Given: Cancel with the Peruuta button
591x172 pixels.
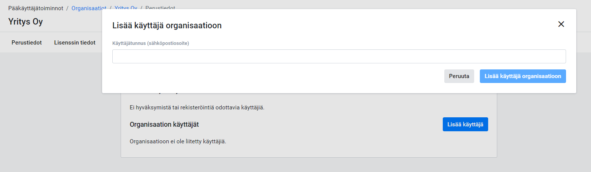Looking at the screenshot, I should 459,76.
